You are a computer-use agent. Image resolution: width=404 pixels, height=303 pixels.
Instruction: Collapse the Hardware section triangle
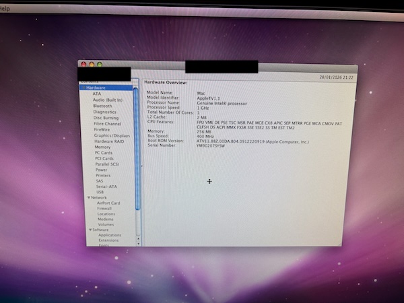[x=83, y=88]
